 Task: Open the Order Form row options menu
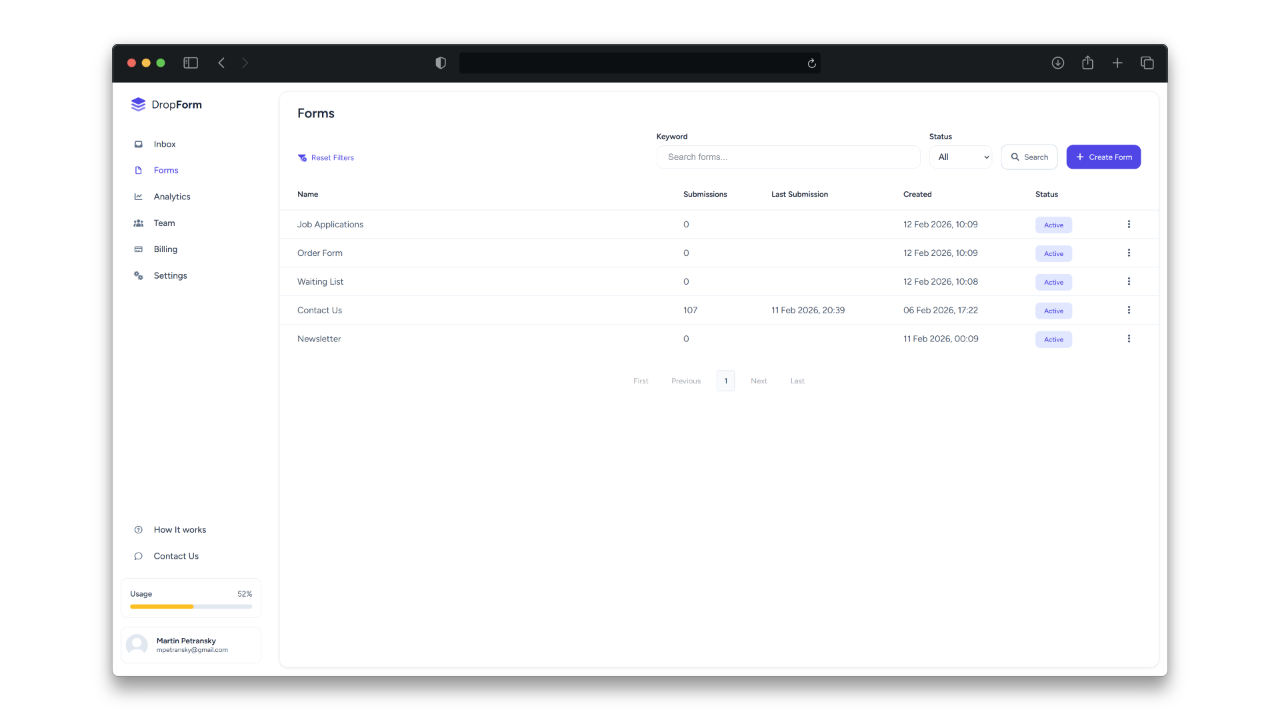1129,253
